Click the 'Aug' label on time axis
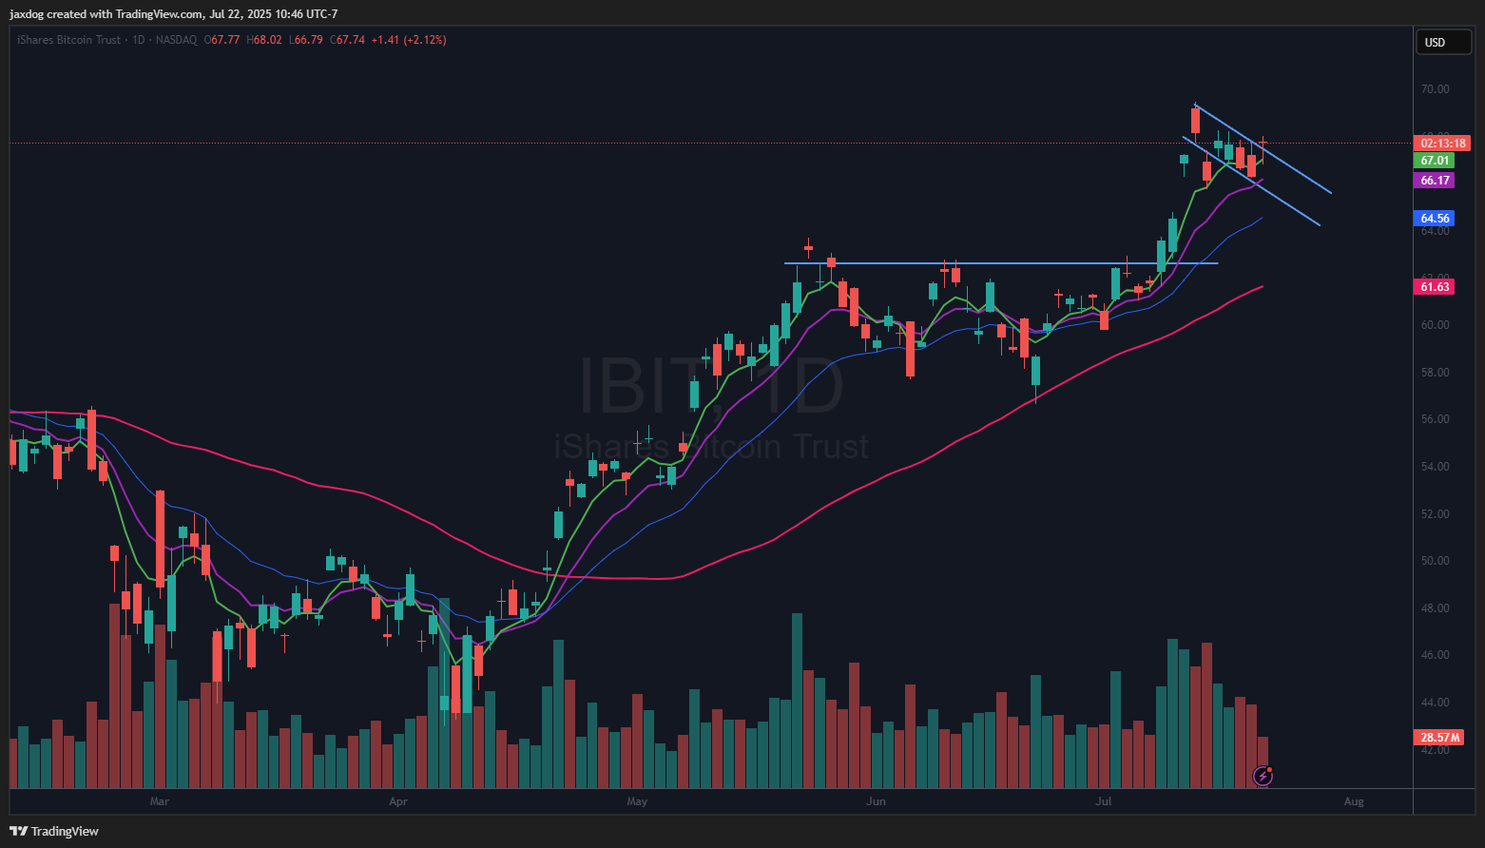 pos(1354,801)
